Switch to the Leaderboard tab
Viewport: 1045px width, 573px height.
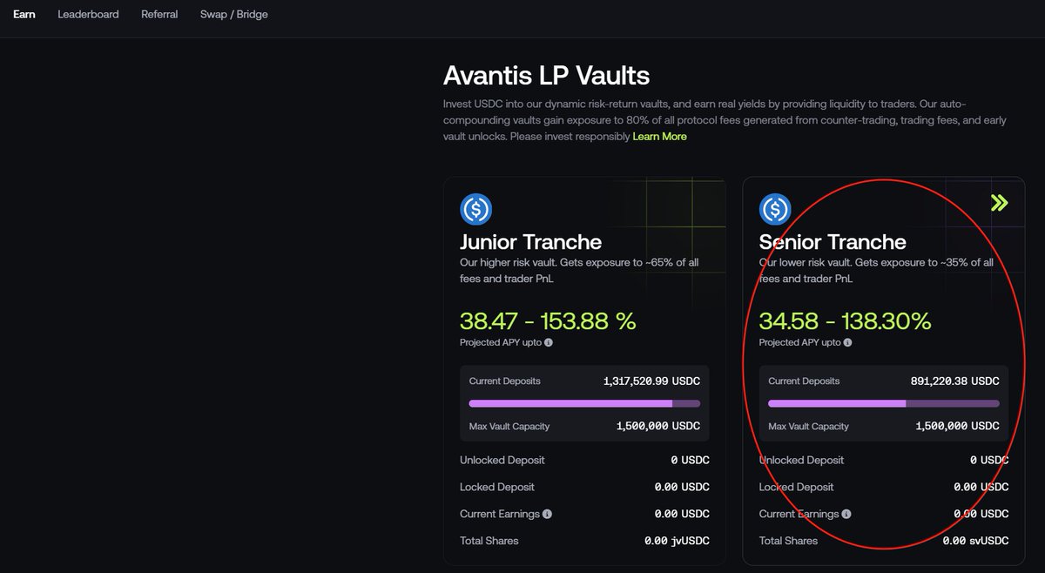[88, 14]
